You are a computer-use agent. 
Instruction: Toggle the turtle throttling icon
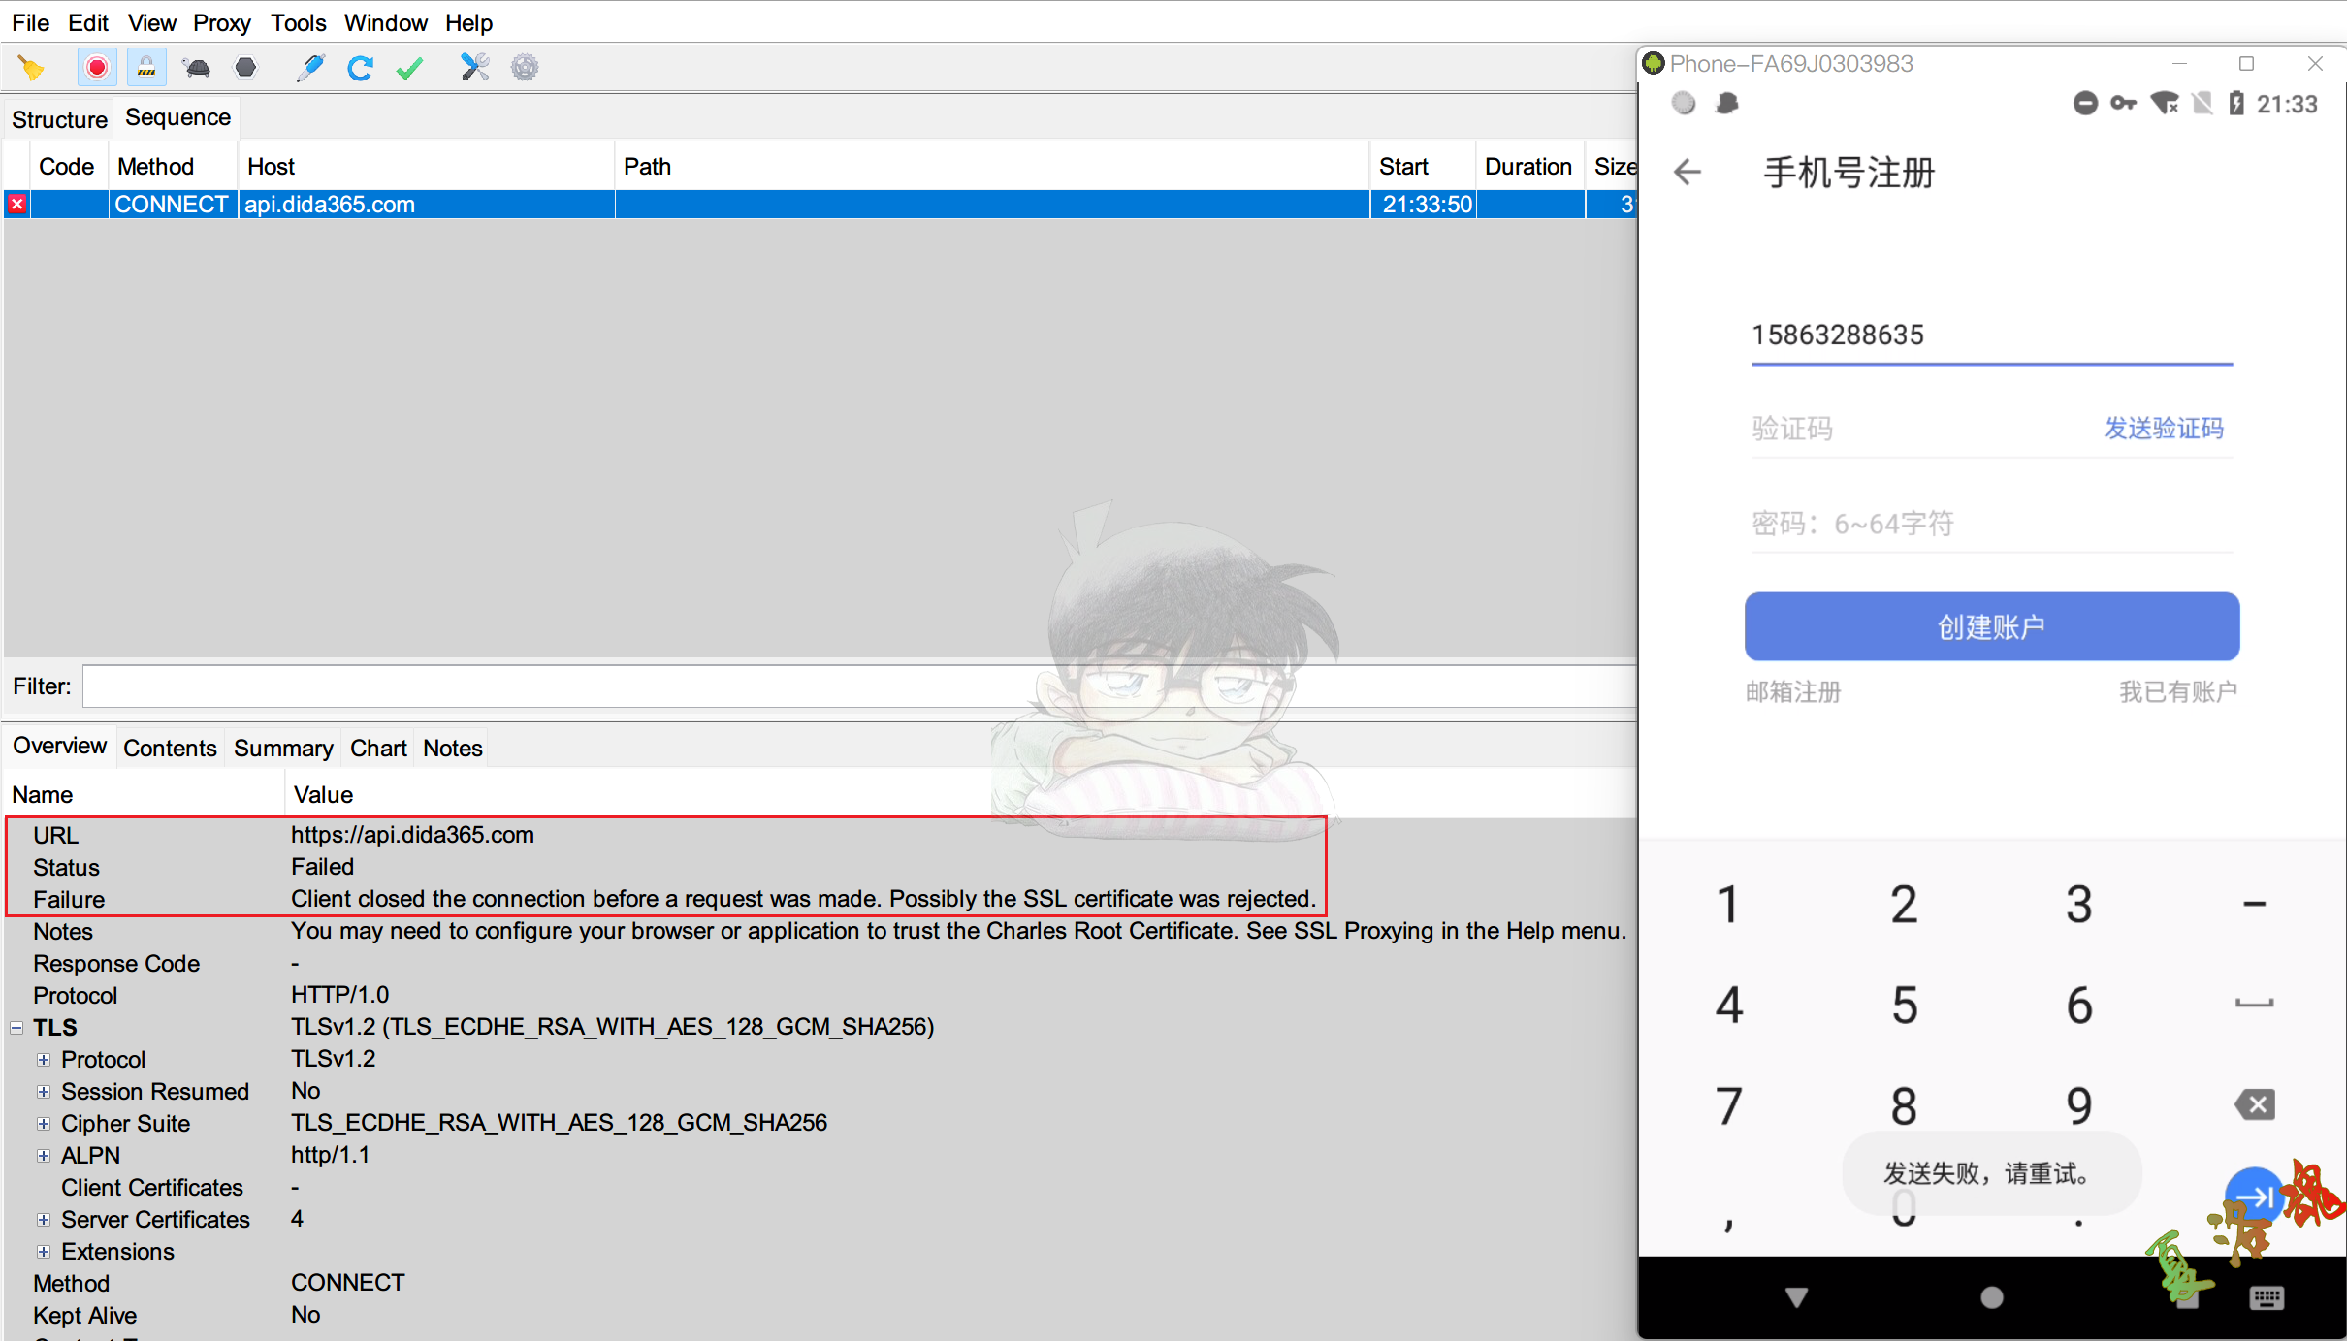click(197, 68)
